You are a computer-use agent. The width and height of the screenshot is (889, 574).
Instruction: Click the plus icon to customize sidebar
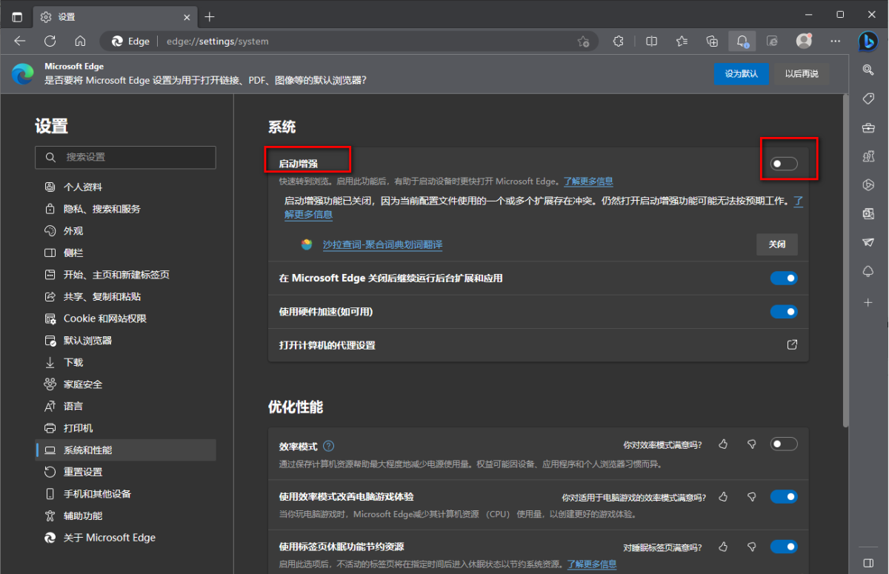pos(868,303)
